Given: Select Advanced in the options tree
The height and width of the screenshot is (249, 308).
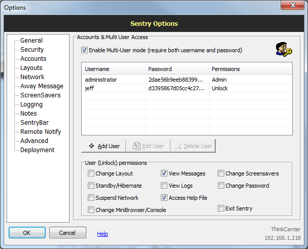Looking at the screenshot, I should pos(34,141).
